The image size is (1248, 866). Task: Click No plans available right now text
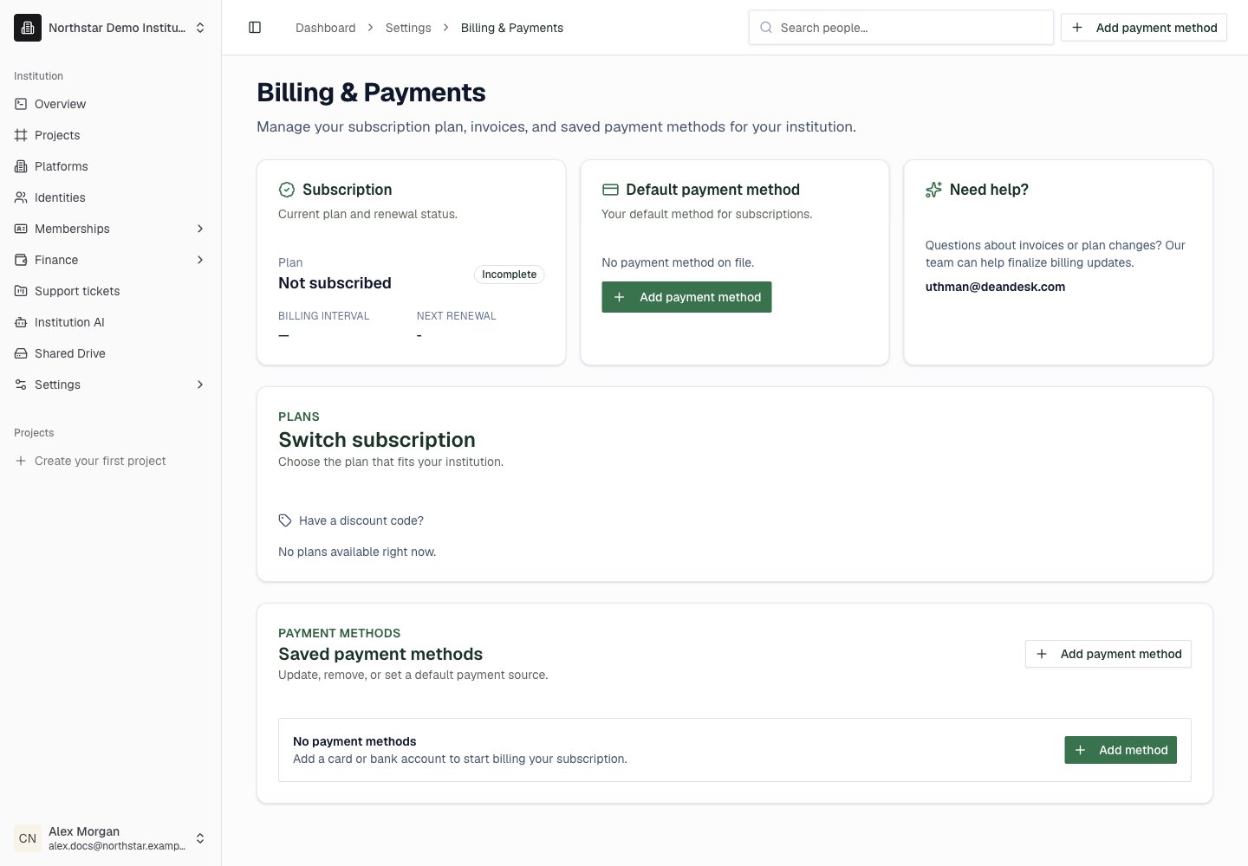357,552
